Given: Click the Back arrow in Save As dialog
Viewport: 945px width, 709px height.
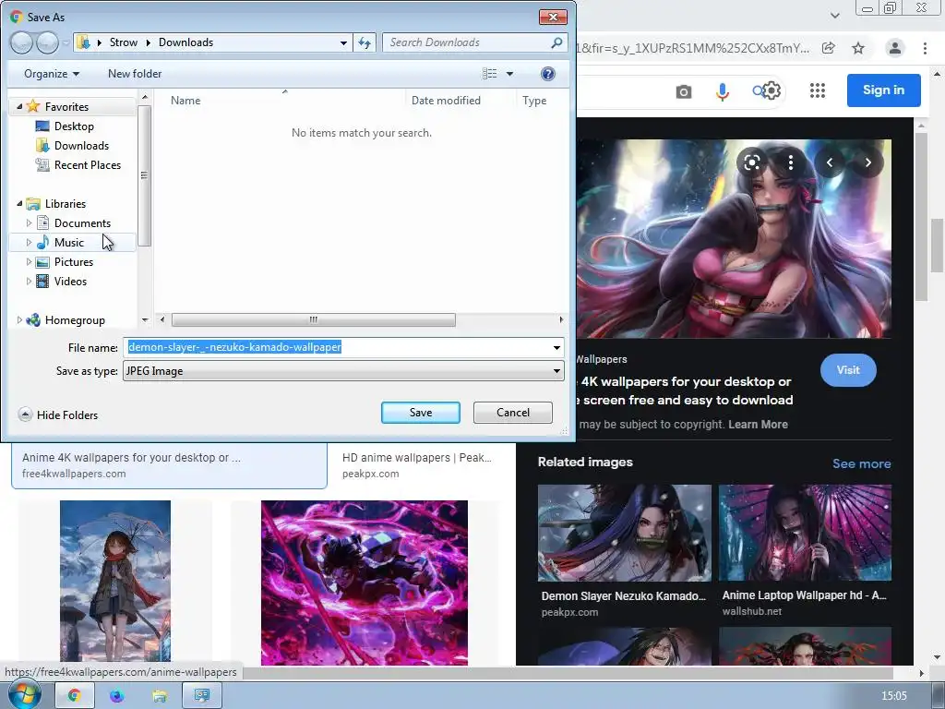Looking at the screenshot, I should click(x=22, y=42).
